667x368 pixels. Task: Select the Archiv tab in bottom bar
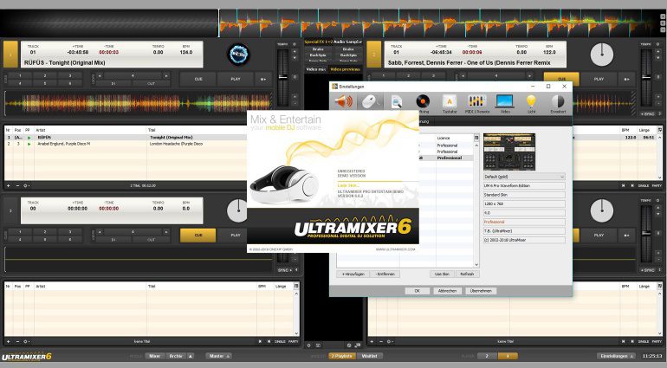click(178, 356)
